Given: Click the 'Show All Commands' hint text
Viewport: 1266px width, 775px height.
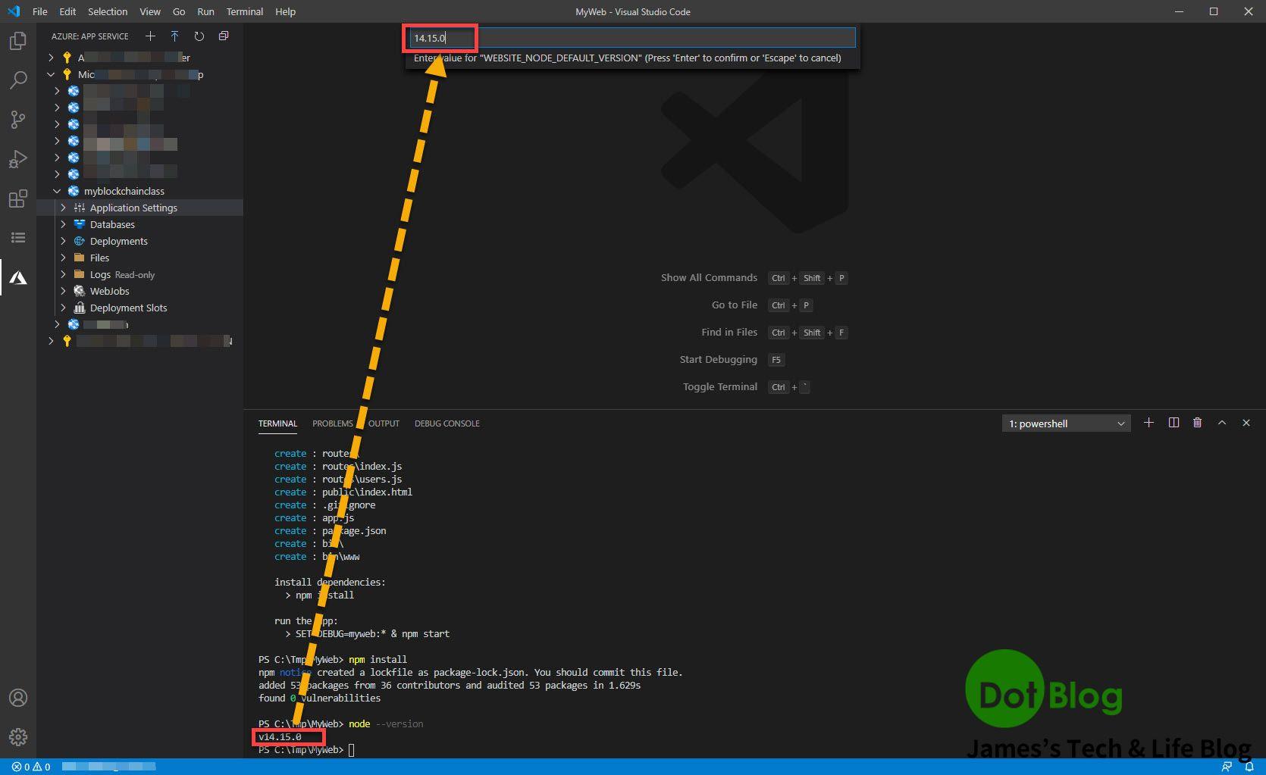Looking at the screenshot, I should pos(709,278).
